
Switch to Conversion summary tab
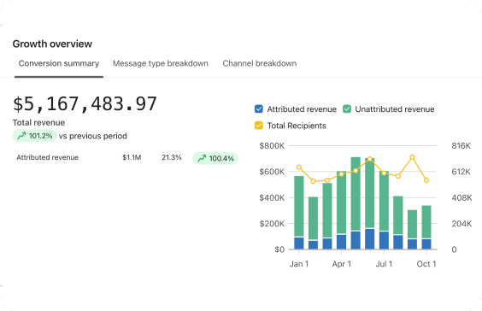tap(59, 63)
